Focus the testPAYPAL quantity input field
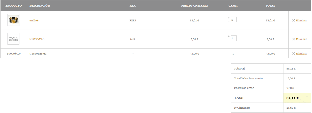Screen dimensions: 312x113 tap(234, 38)
